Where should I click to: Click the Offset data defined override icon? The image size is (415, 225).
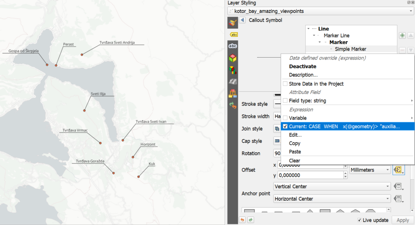click(x=398, y=170)
